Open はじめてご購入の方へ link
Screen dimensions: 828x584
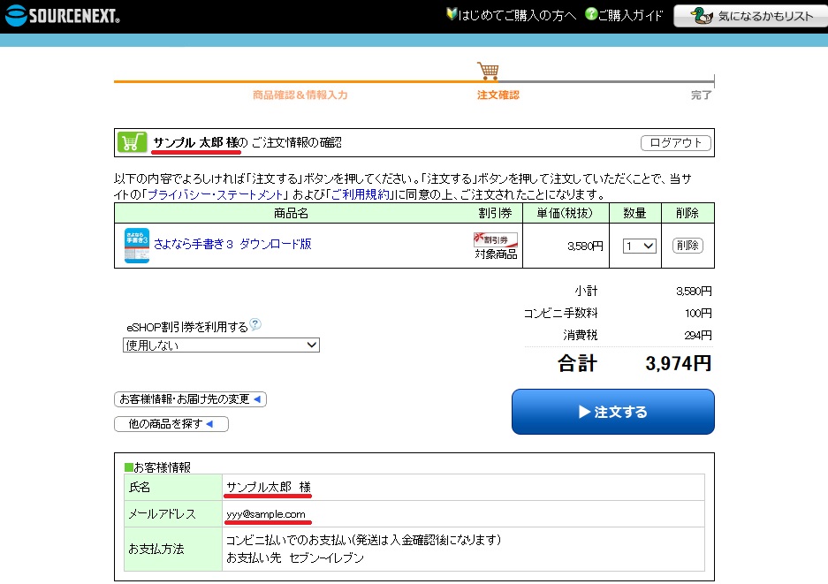click(x=517, y=15)
